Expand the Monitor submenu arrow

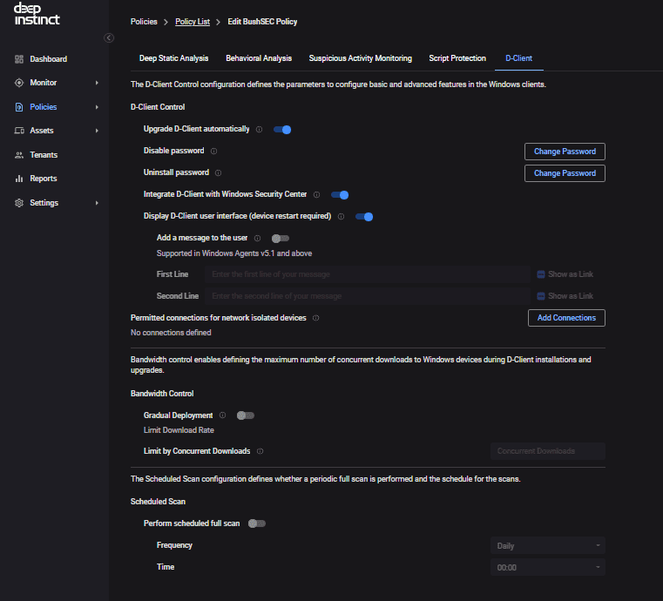pyautogui.click(x=97, y=83)
